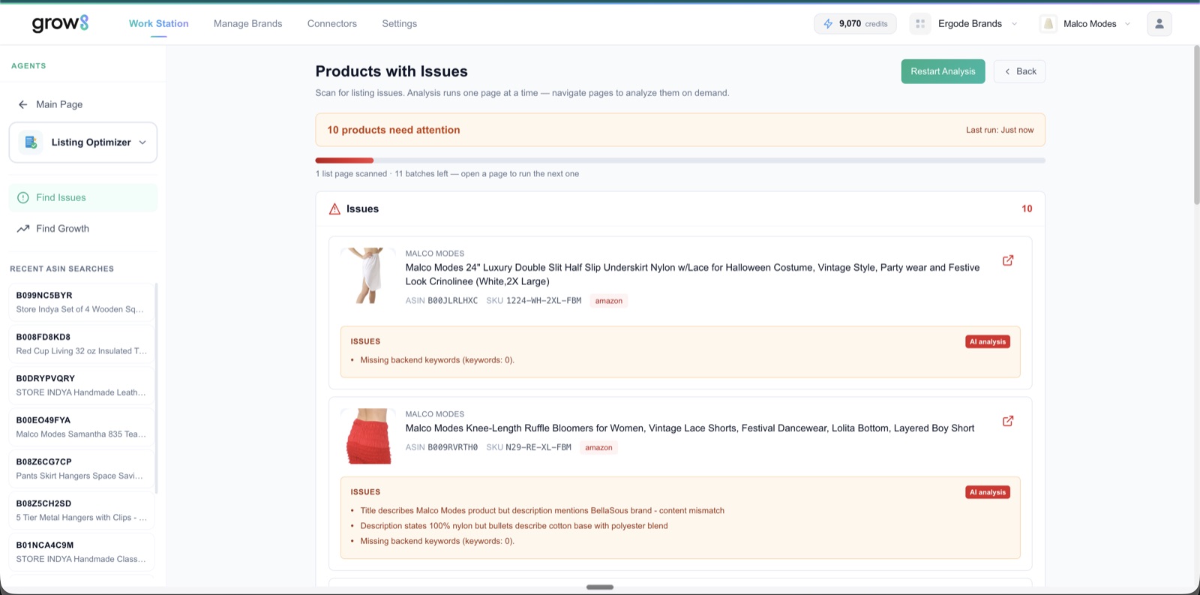The width and height of the screenshot is (1200, 595).
Task: Click the Find Growth trend arrow icon
Action: click(23, 229)
